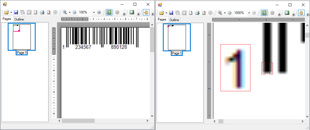This screenshot has height=130, width=310.
Task: Open the toolbar overflow after the hand tool in the 100% window
Action: click(x=153, y=14)
